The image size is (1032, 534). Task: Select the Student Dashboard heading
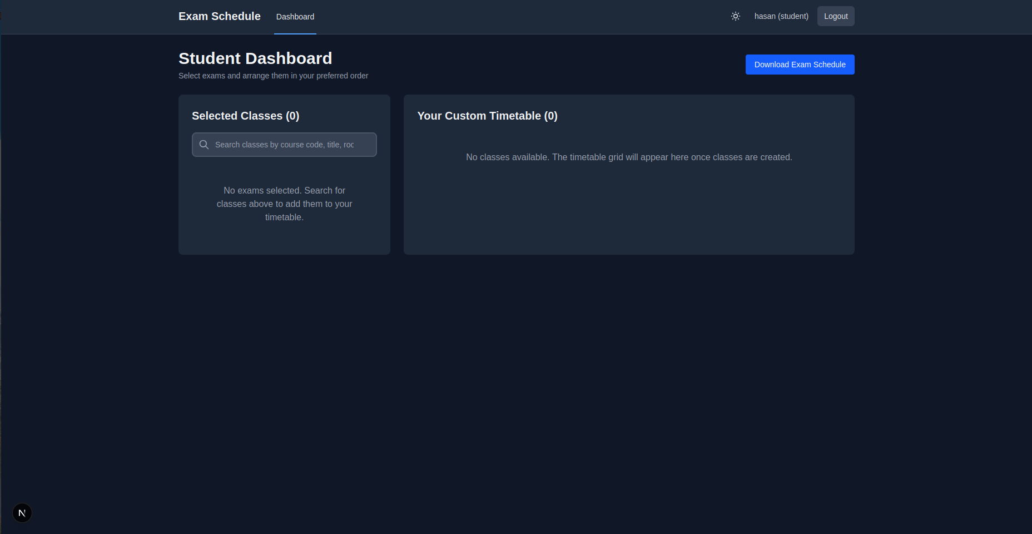tap(255, 58)
